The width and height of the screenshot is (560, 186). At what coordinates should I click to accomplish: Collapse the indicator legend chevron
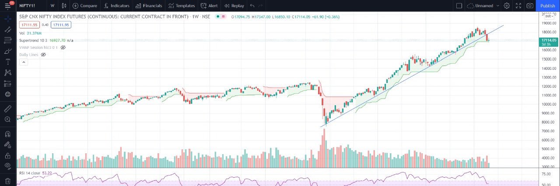(x=24, y=62)
